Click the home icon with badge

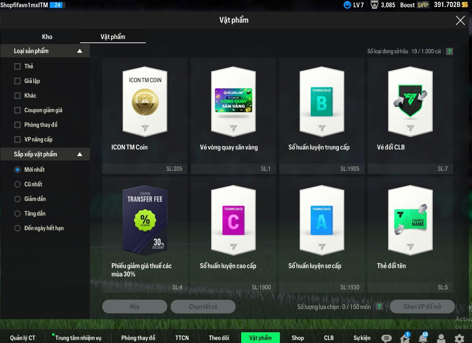coord(405,338)
